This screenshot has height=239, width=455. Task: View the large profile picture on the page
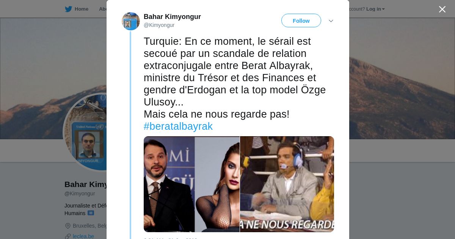point(86,132)
